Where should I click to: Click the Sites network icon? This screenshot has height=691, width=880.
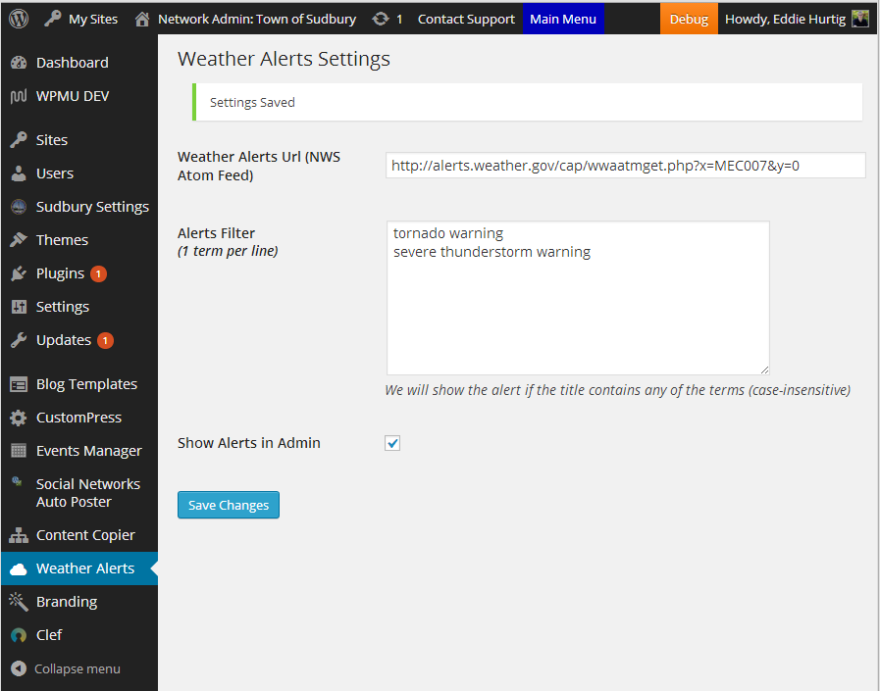coord(20,139)
